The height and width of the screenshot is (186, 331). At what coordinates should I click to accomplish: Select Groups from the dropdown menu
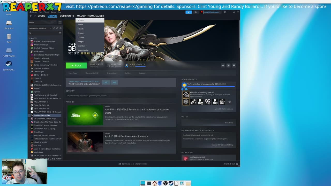tap(90, 33)
